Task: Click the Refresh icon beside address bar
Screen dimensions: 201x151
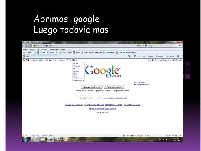Action: [x=140, y=46]
